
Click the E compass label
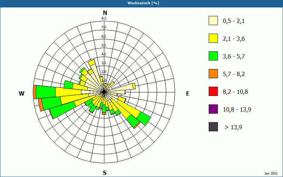pyautogui.click(x=188, y=93)
